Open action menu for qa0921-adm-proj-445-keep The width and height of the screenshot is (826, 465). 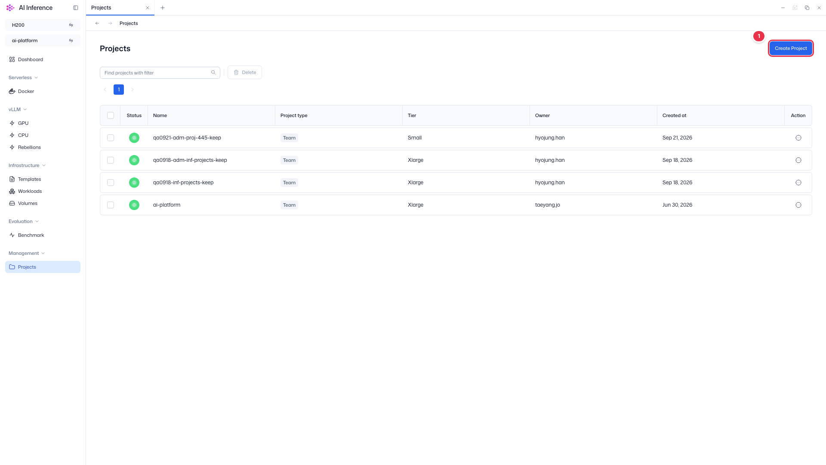[x=798, y=138]
